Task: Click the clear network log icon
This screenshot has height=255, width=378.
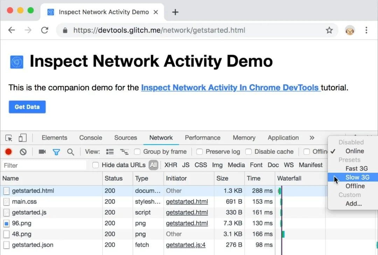Action: click(x=23, y=152)
